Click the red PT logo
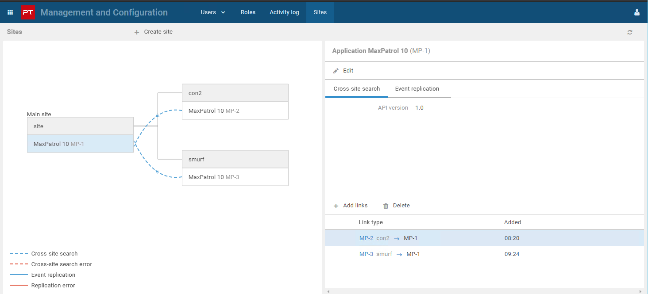The height and width of the screenshot is (294, 648). coord(28,12)
